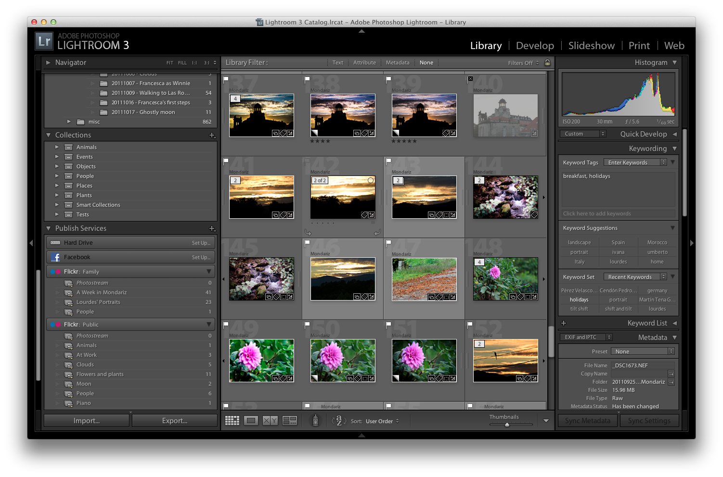Click Set Up... for Hard Drive service
Viewport: 723px width, 477px height.
(x=201, y=243)
